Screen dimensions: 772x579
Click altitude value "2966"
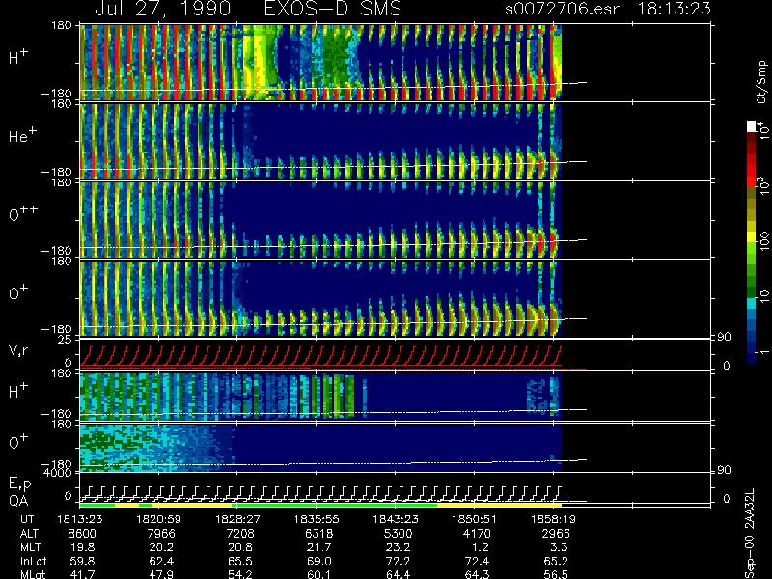click(556, 534)
